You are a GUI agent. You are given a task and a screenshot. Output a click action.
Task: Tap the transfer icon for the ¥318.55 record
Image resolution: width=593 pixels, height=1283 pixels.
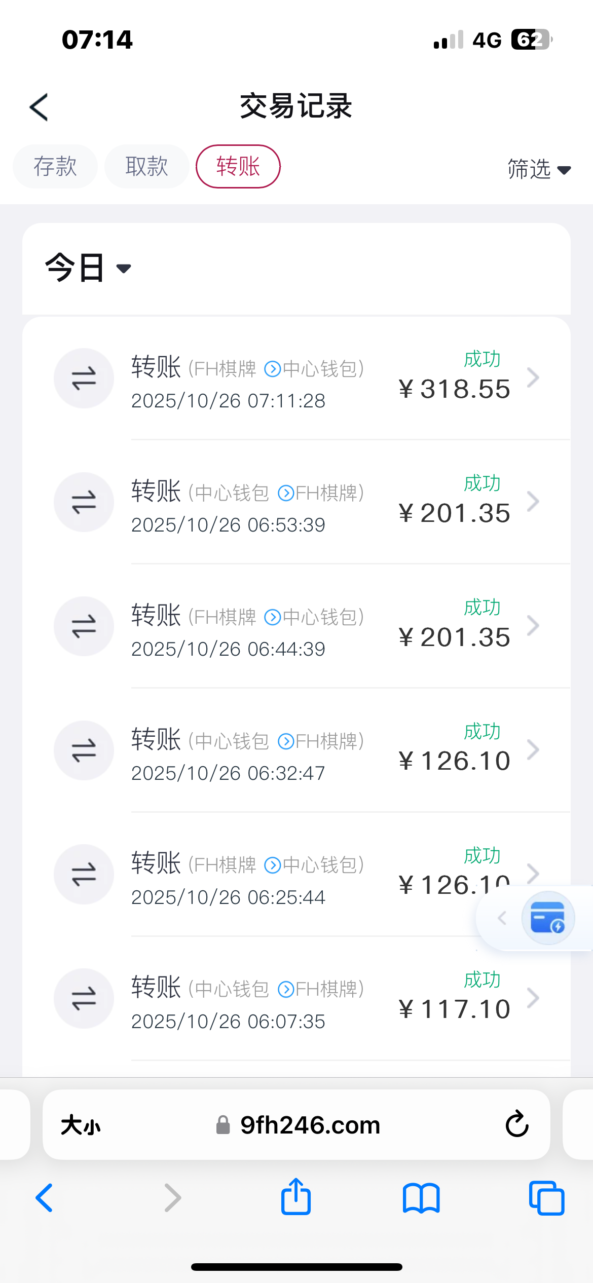tap(84, 378)
